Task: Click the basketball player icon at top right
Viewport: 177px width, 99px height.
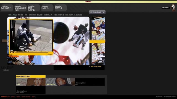Action: [x=173, y=8]
